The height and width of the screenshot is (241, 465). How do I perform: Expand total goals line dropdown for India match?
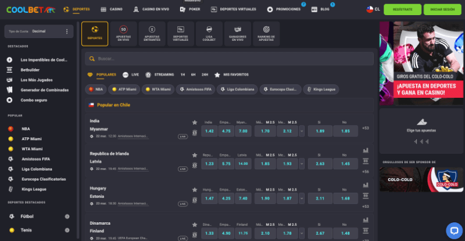301,132
